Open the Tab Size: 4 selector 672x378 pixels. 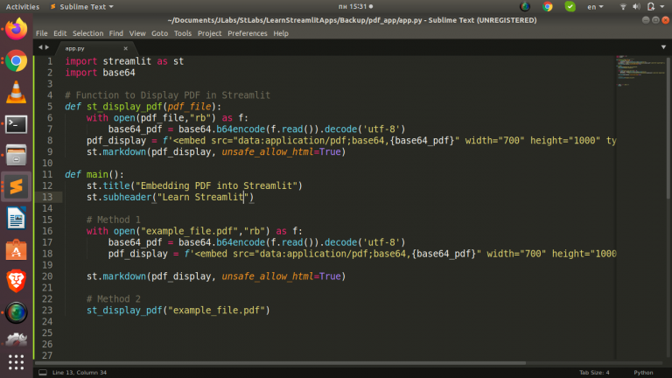594,372
